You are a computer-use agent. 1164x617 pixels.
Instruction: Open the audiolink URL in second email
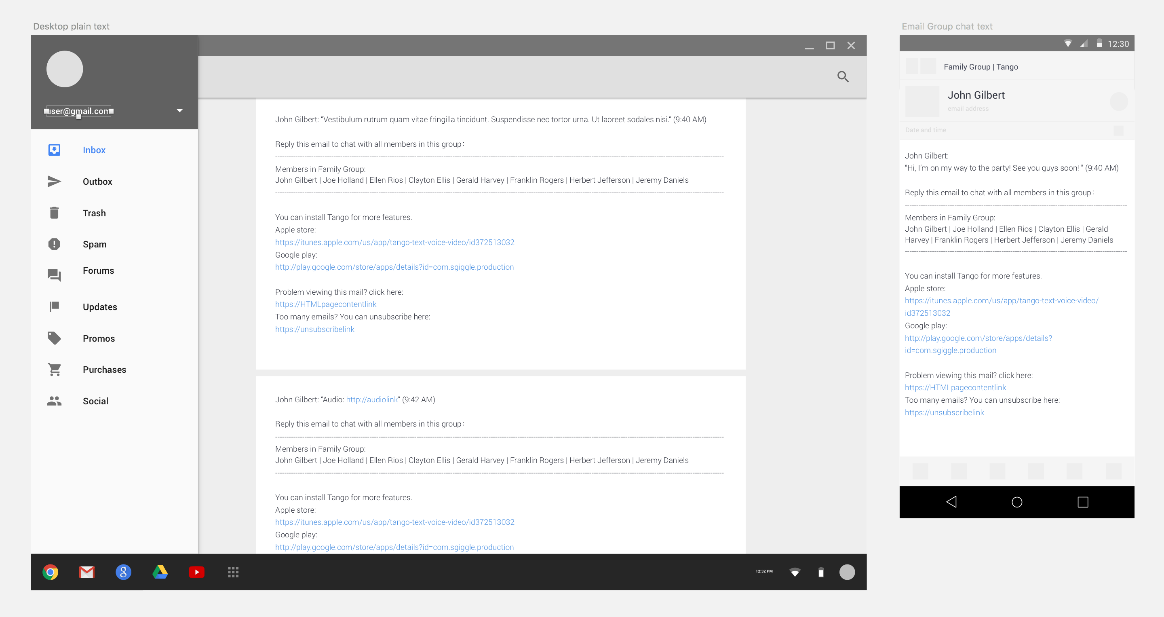[x=371, y=399]
